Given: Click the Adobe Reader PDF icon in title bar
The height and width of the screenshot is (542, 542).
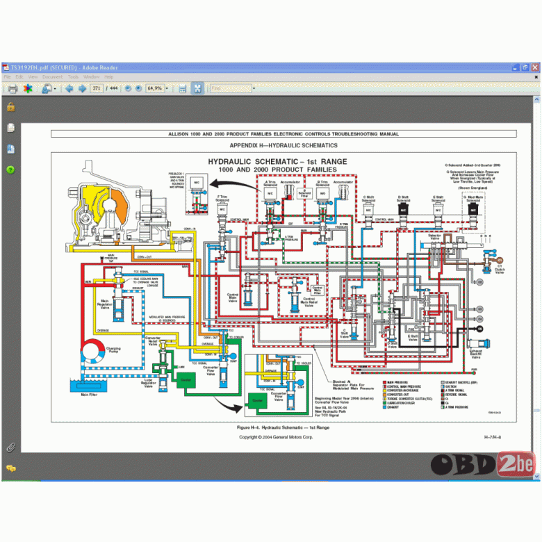Looking at the screenshot, I should [6, 67].
